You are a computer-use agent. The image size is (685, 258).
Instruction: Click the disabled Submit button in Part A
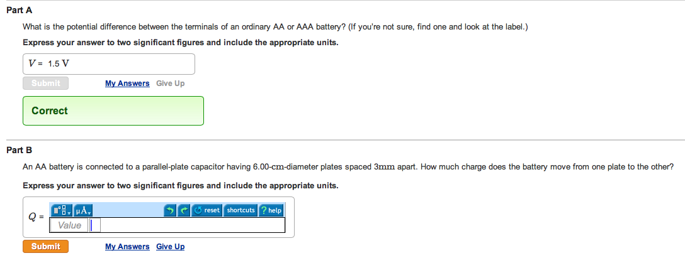(45, 83)
